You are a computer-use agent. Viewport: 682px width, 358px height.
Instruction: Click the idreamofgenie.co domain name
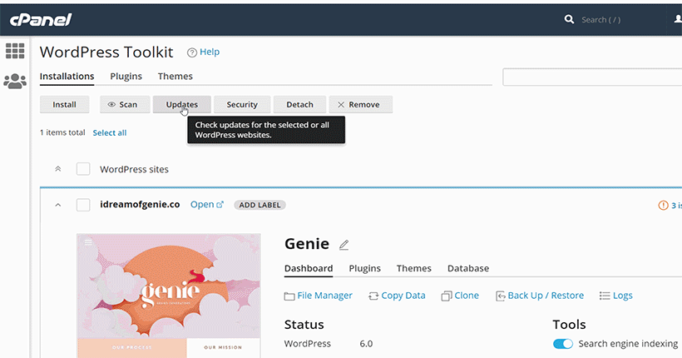point(140,204)
